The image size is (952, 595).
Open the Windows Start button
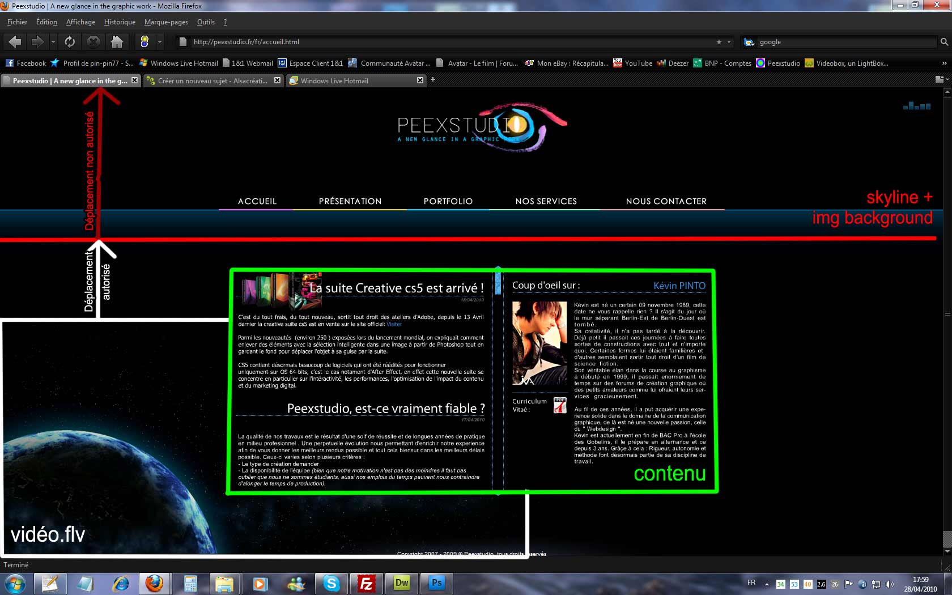pos(15,583)
